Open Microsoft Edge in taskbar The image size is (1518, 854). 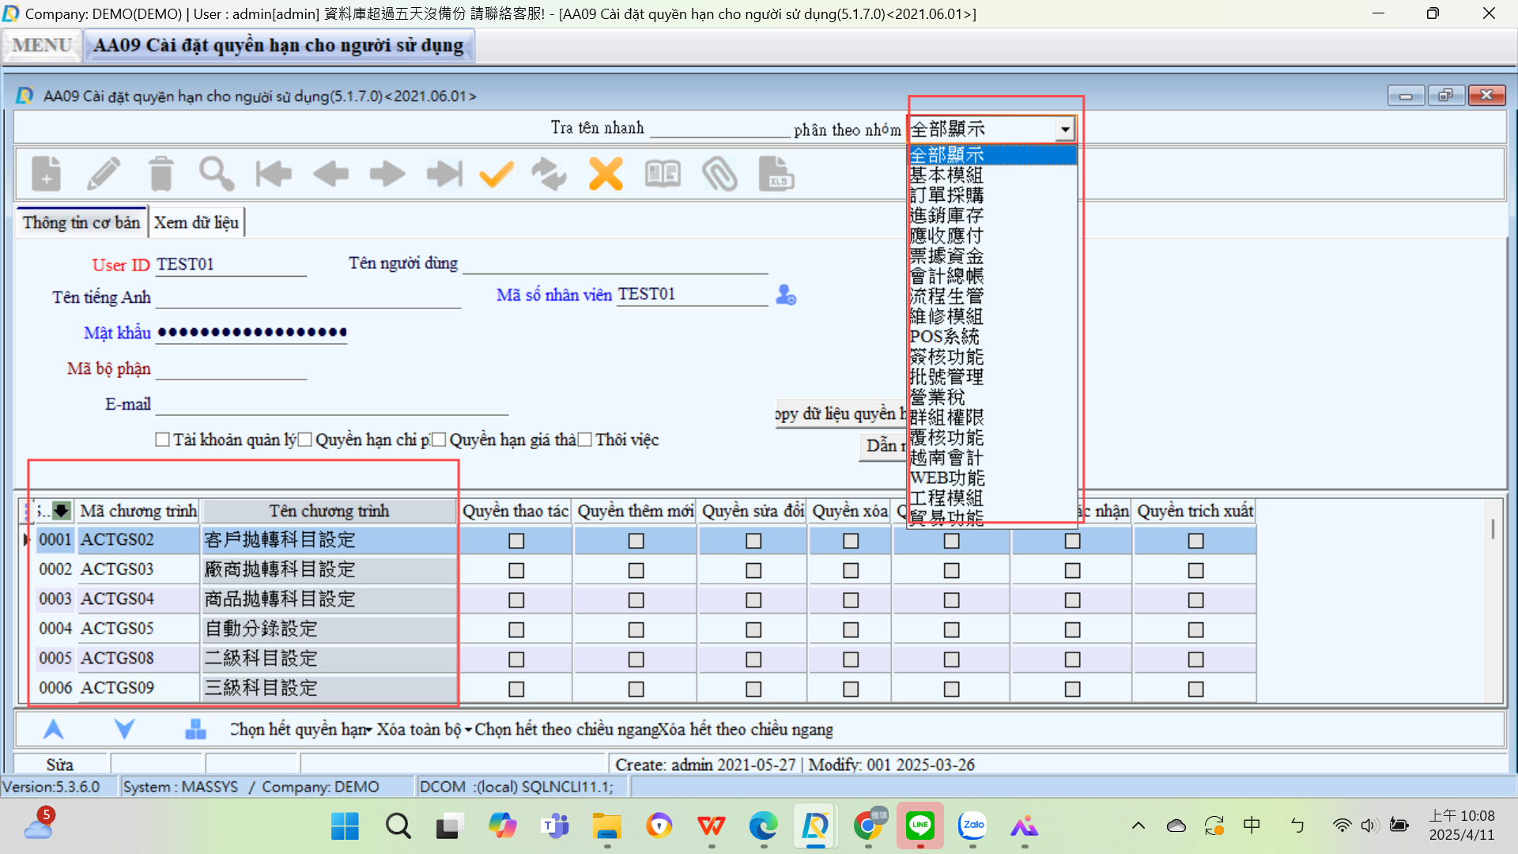[764, 826]
